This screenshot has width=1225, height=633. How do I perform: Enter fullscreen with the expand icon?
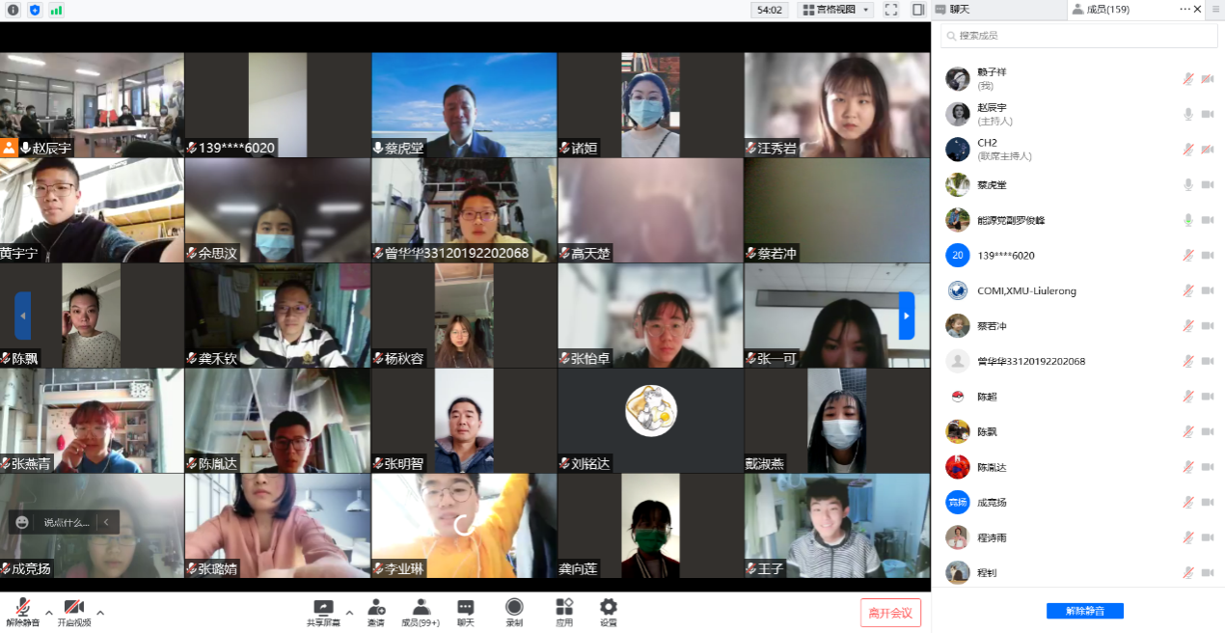point(891,10)
